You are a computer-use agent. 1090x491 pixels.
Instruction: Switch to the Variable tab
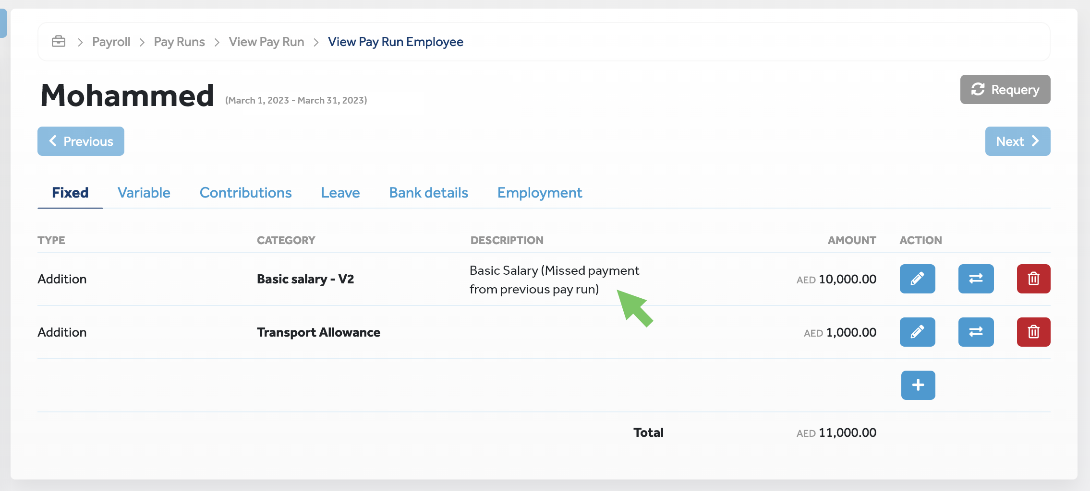(144, 193)
